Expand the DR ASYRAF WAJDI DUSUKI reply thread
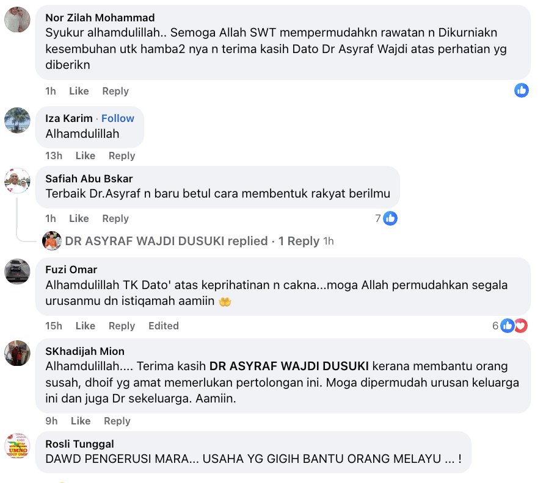Viewport: 557px width, 483px height. 199,241
